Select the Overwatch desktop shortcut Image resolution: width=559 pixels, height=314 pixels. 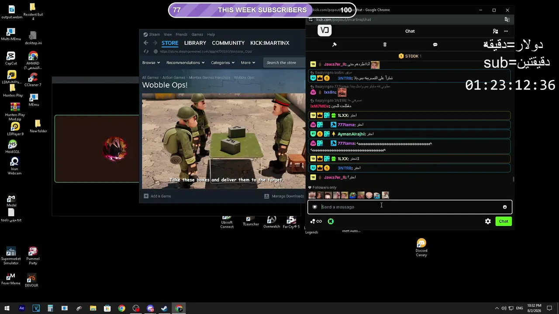pyautogui.click(x=272, y=222)
